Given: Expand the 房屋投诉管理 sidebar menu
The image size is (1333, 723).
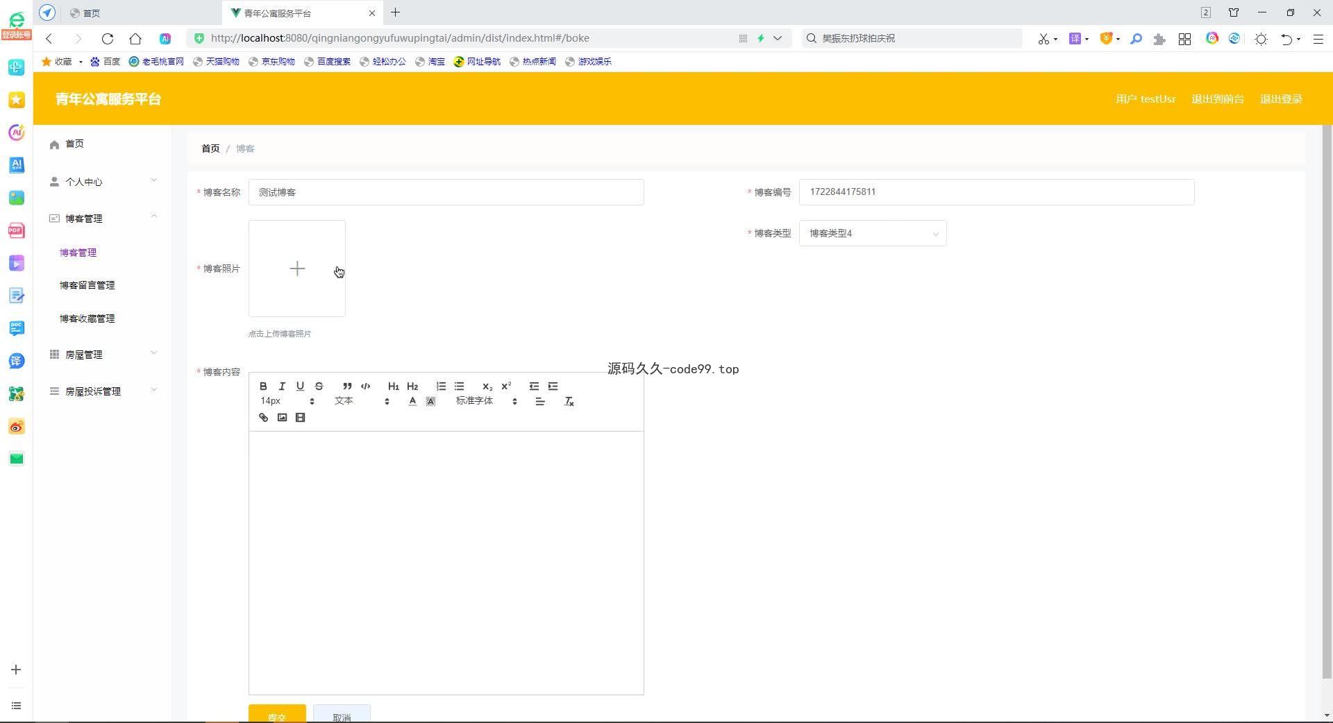Looking at the screenshot, I should click(x=103, y=391).
